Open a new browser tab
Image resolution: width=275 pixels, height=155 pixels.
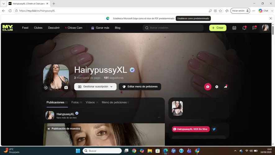[x=54, y=3]
